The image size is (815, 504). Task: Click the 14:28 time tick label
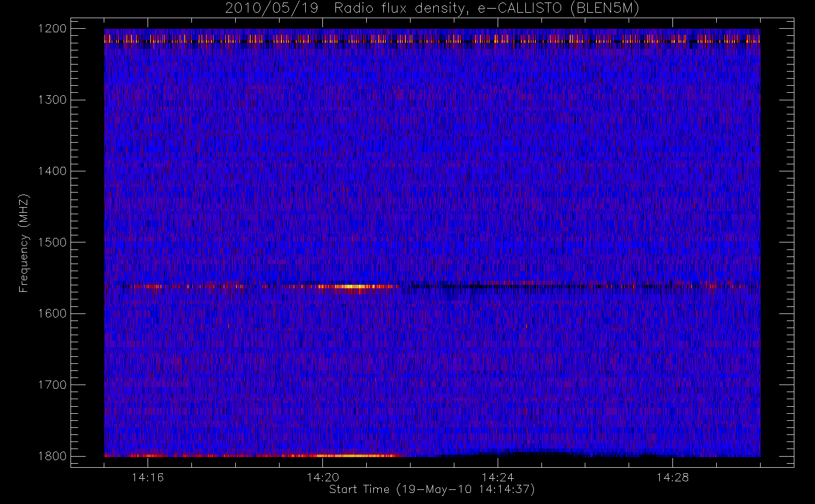(672, 477)
